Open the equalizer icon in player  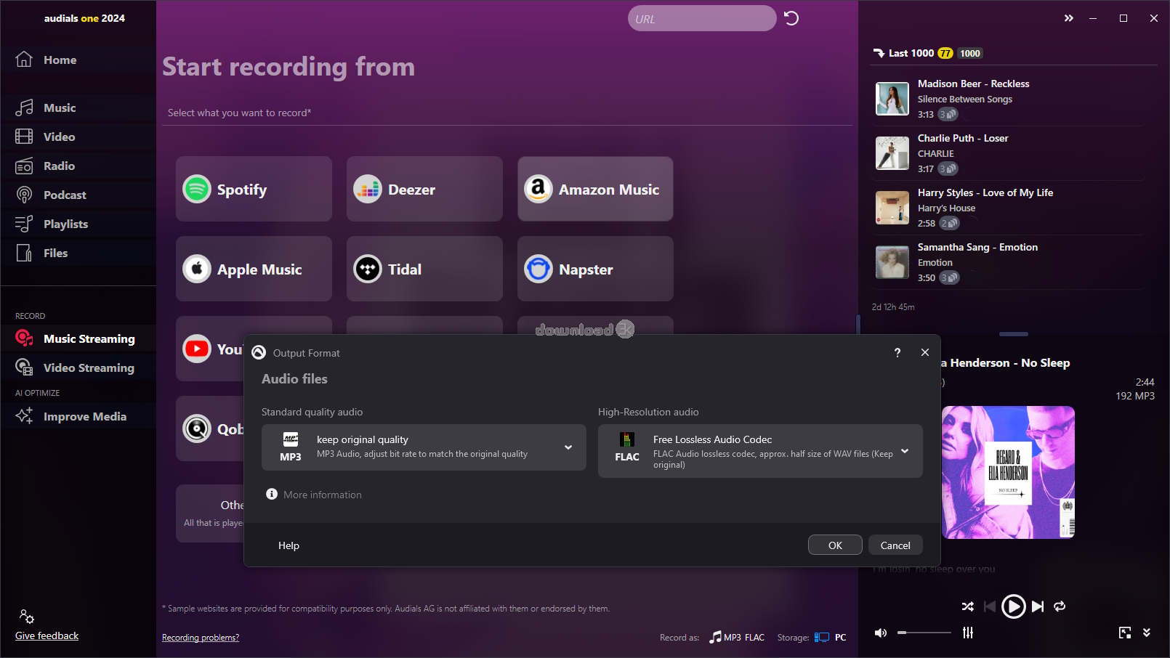tap(968, 633)
